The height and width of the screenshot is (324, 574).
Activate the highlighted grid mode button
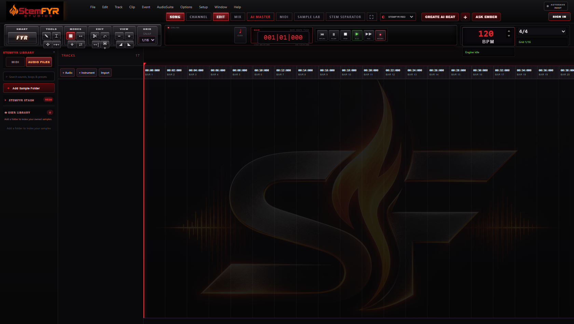coord(71,36)
